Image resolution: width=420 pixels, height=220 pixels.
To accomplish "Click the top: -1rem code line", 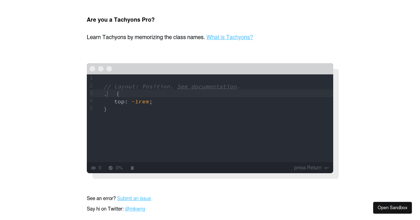I will (133, 101).
